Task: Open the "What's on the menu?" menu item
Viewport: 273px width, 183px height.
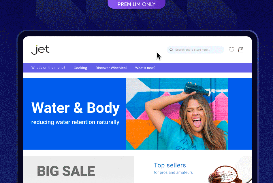Action: pyautogui.click(x=48, y=68)
